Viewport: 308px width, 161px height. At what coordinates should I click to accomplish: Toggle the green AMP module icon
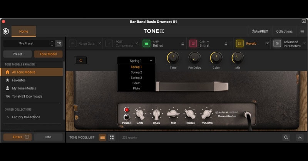(x=146, y=44)
